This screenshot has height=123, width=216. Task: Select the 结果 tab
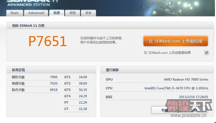pos(57,13)
